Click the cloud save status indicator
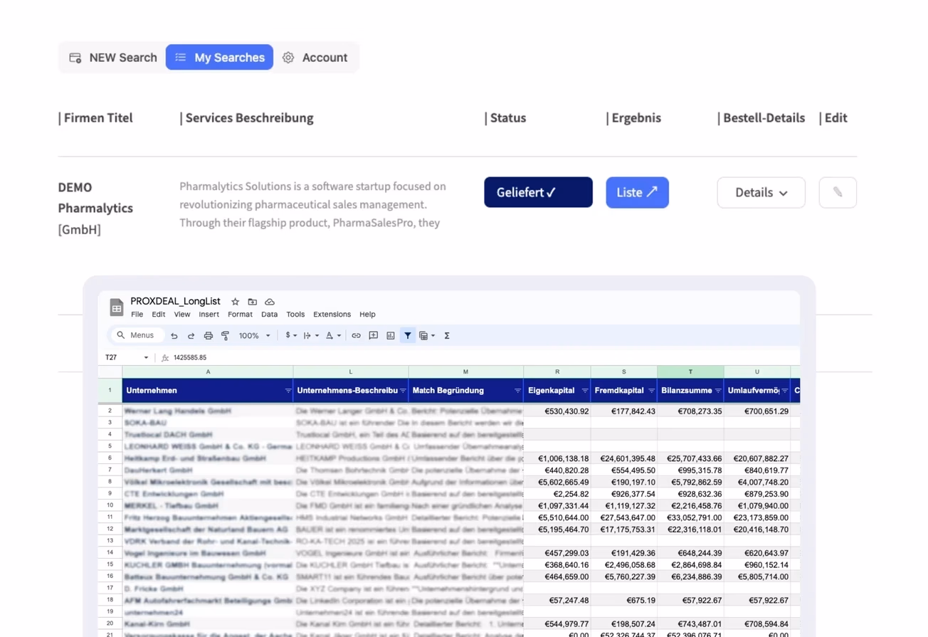This screenshot has width=928, height=637. [270, 301]
